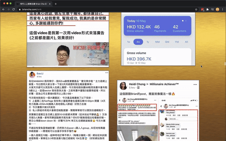226x141 pixels.
Task: Click the IGCSE video thumbnail
Action: (x=68, y=54)
